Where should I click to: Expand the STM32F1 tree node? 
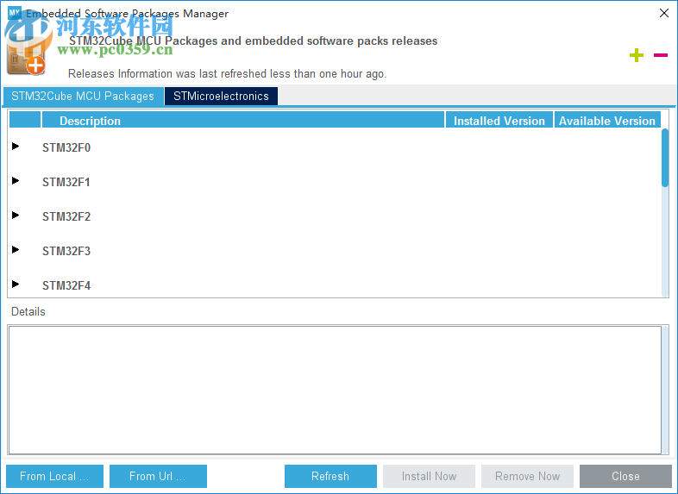pos(16,181)
